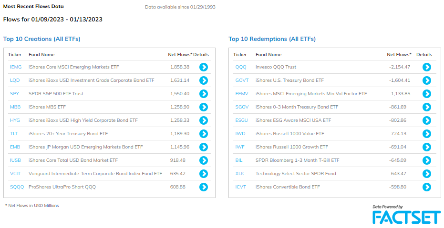The image size is (444, 228).
Task: Open details arrow for LQD row
Action: [204, 80]
